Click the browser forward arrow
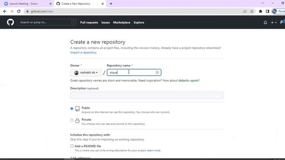 click(x=12, y=12)
